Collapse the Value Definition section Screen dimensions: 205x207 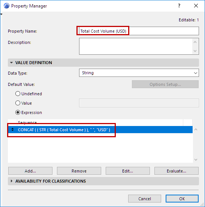(12, 63)
